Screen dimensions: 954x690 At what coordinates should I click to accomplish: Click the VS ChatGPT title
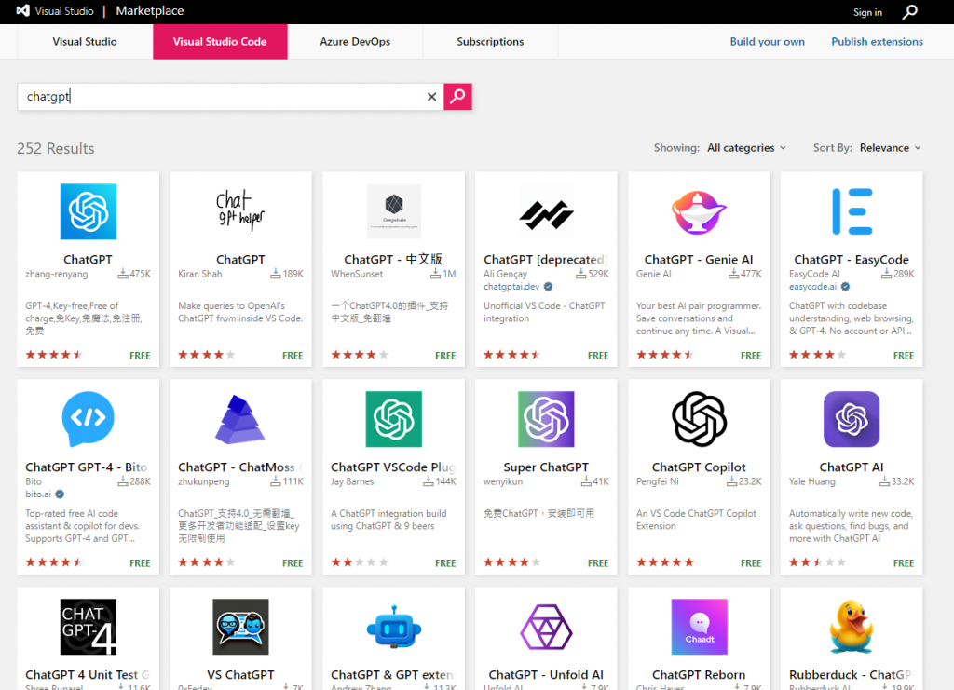pyautogui.click(x=240, y=675)
